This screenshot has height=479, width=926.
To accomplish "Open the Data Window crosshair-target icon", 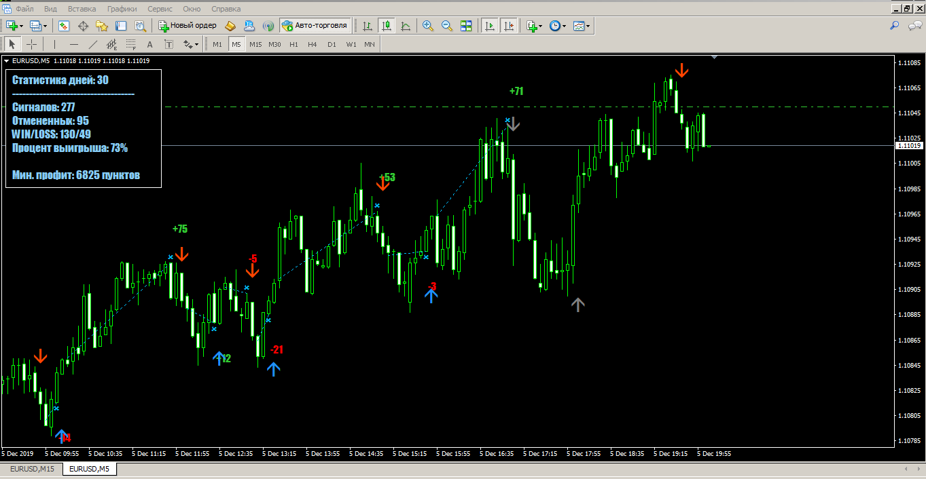I will tap(84, 26).
